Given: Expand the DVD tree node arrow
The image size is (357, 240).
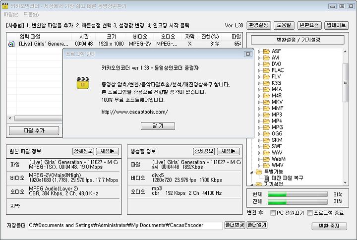Looking at the screenshot, I should click(259, 64).
